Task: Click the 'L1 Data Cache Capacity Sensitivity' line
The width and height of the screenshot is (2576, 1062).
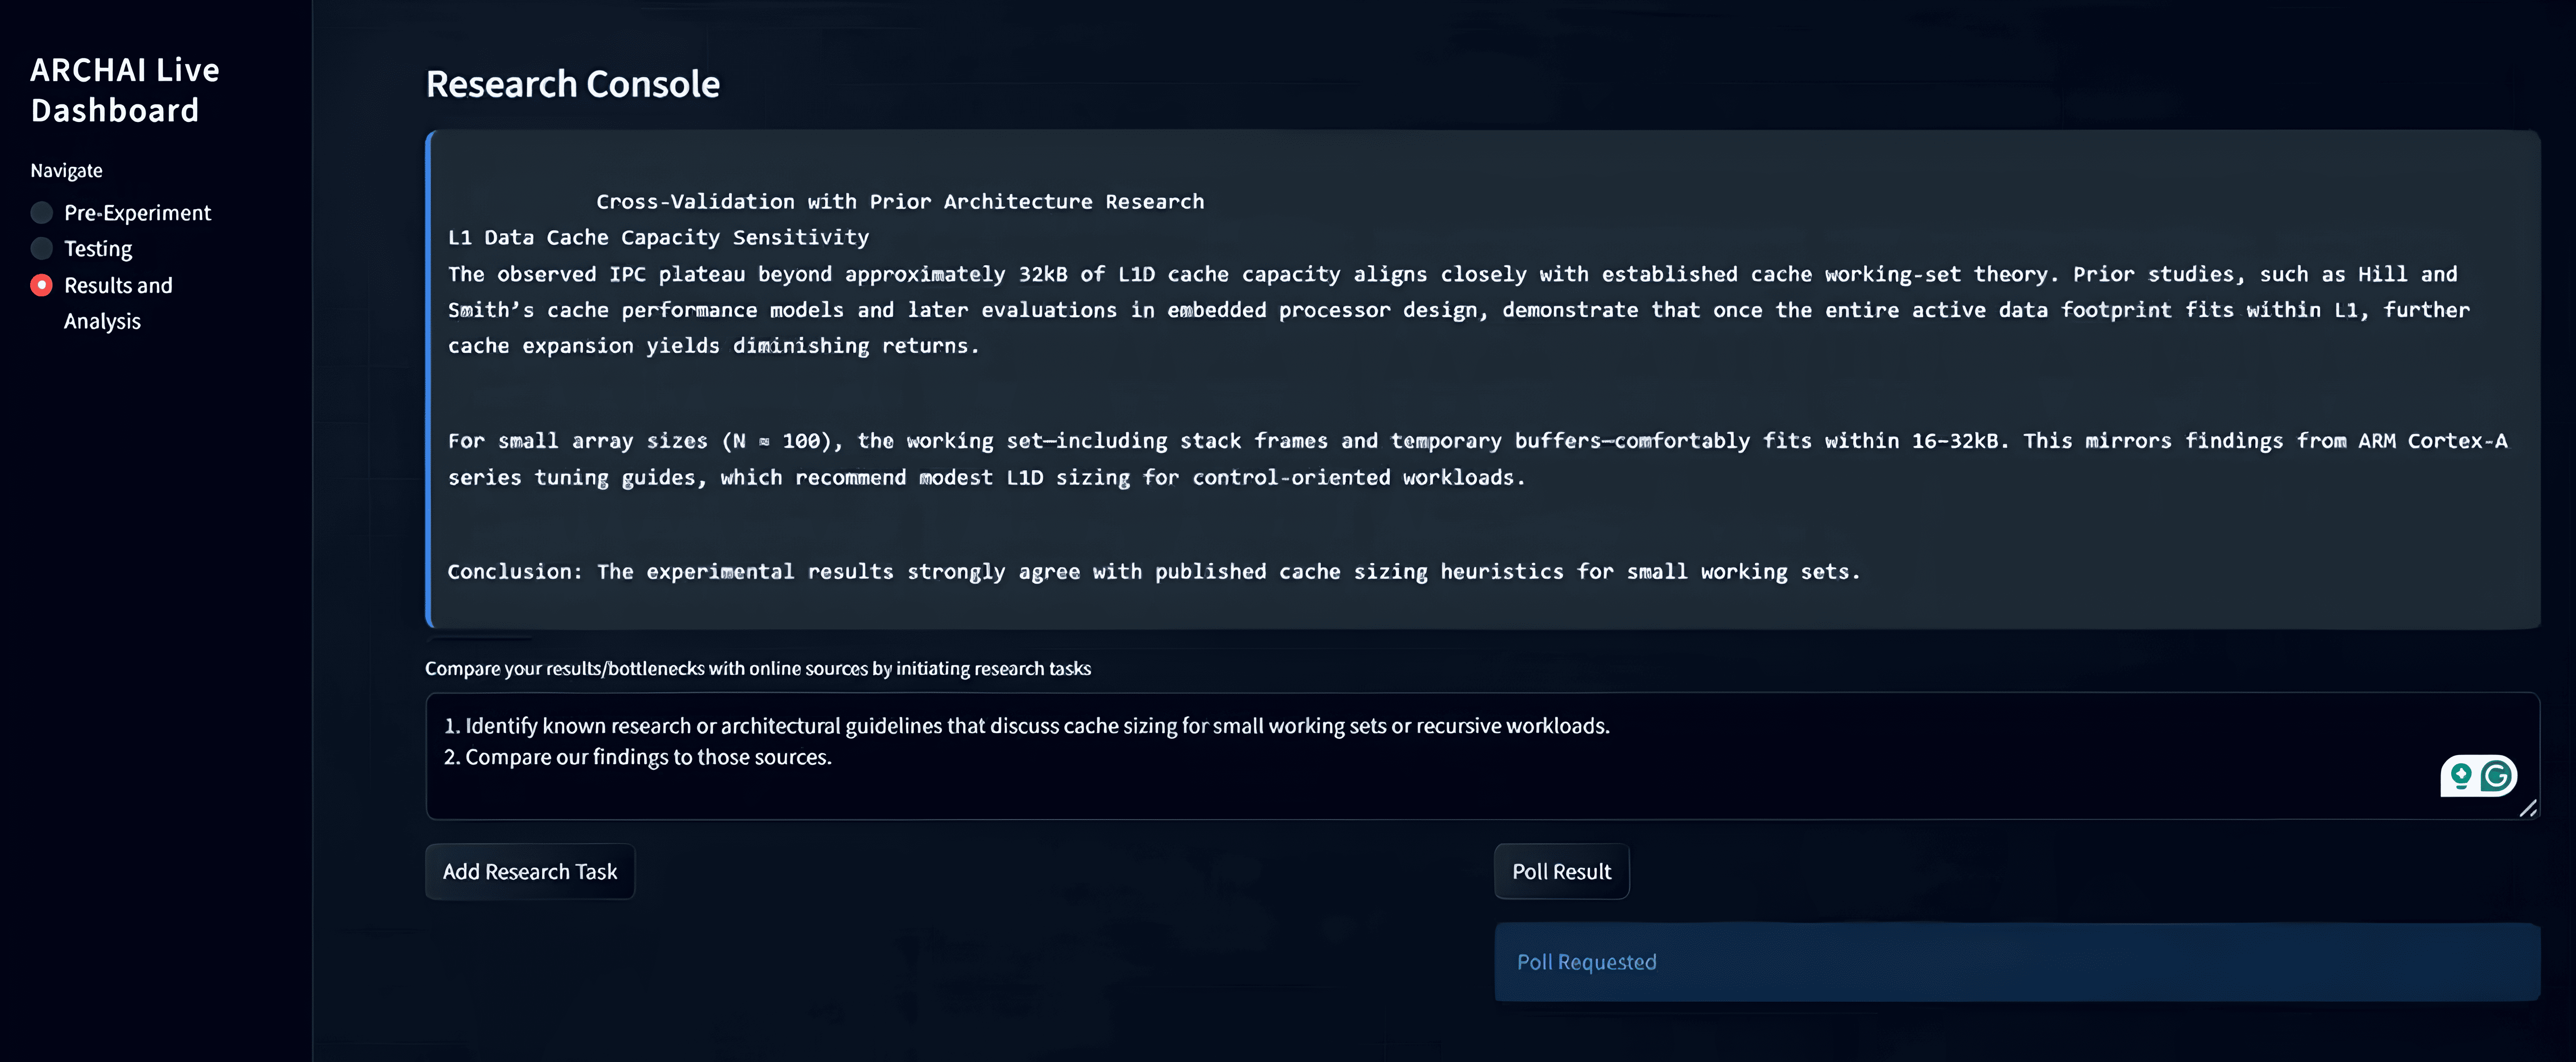Action: coord(658,238)
